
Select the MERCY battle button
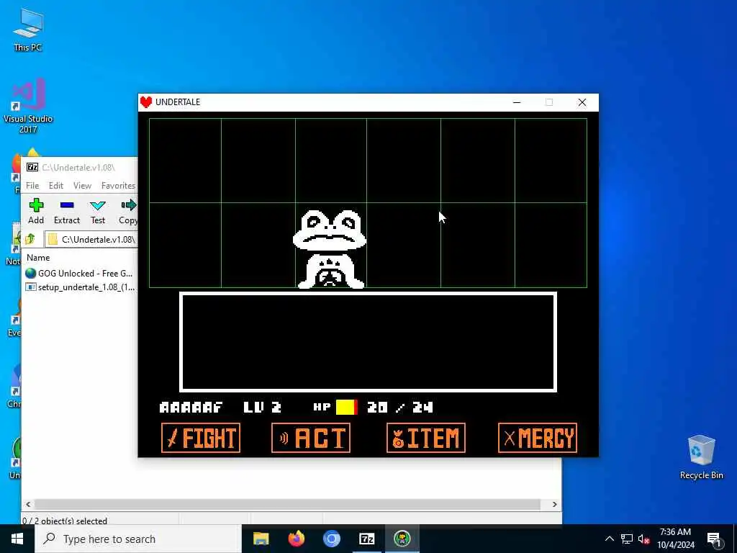(x=537, y=438)
